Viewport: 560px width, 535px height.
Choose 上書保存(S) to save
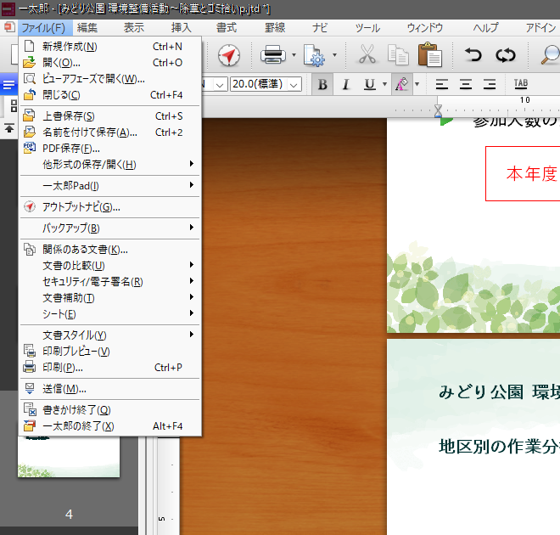(x=110, y=116)
